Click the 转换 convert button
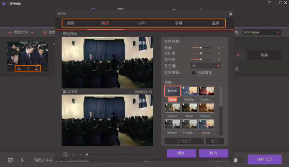The width and height of the screenshot is (289, 167). coord(264,55)
